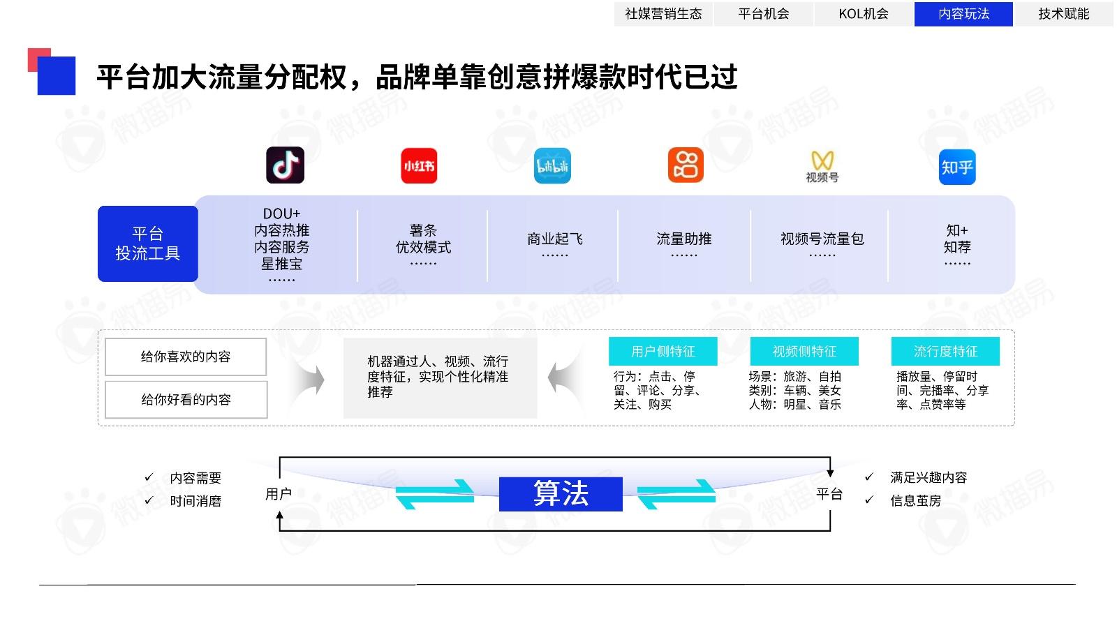Select the 流行度特征 cyan label
This screenshot has width=1117, height=628.
point(945,351)
